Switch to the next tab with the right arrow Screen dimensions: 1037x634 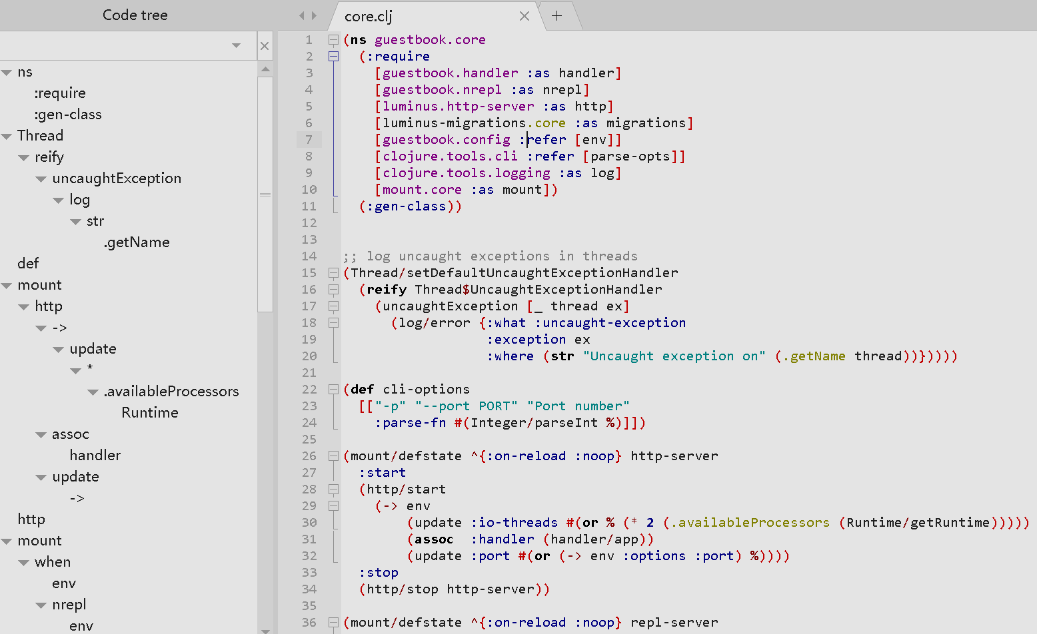pyautogui.click(x=314, y=15)
